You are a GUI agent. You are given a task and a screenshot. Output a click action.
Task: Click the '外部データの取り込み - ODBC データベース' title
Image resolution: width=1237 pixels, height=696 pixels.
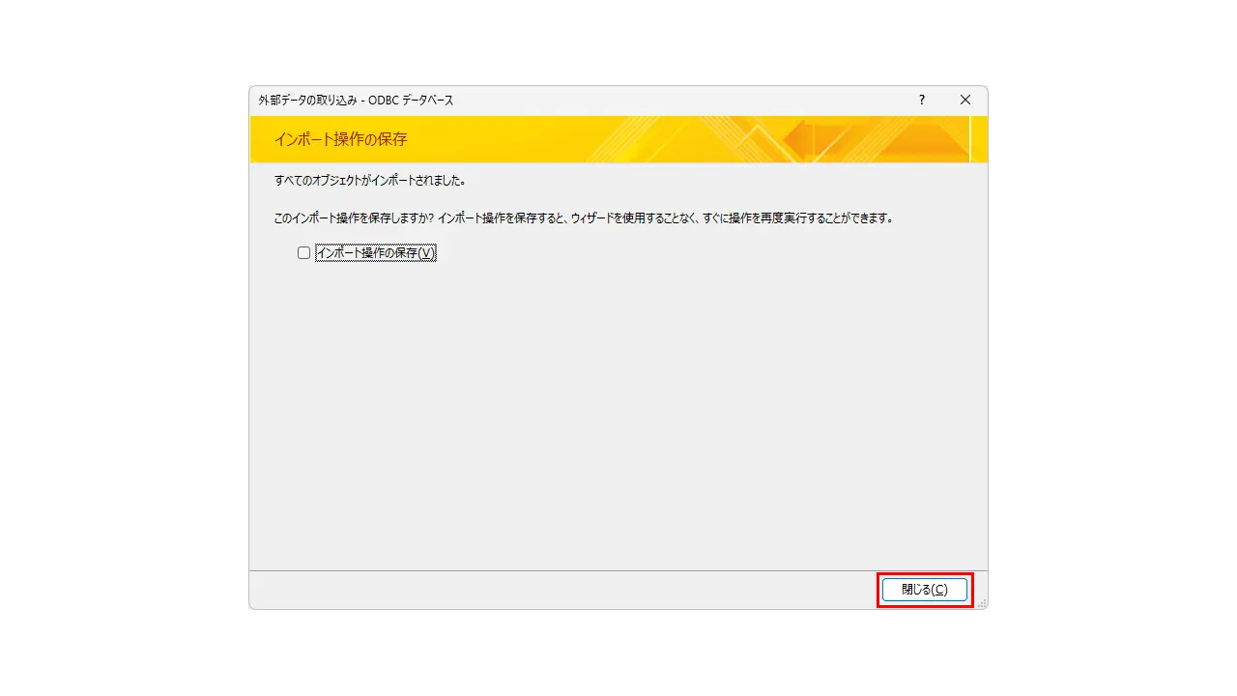(356, 101)
